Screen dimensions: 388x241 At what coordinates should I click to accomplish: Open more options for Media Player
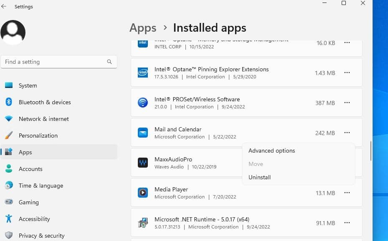[x=347, y=193]
